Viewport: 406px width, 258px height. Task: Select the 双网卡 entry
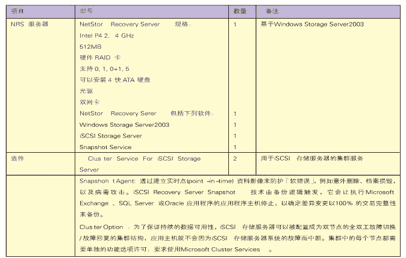[x=89, y=102]
